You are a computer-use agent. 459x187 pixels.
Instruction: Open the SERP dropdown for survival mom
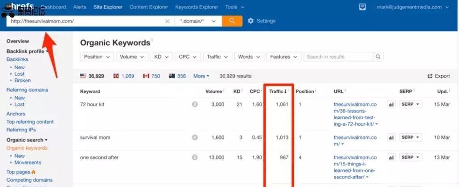coord(411,137)
